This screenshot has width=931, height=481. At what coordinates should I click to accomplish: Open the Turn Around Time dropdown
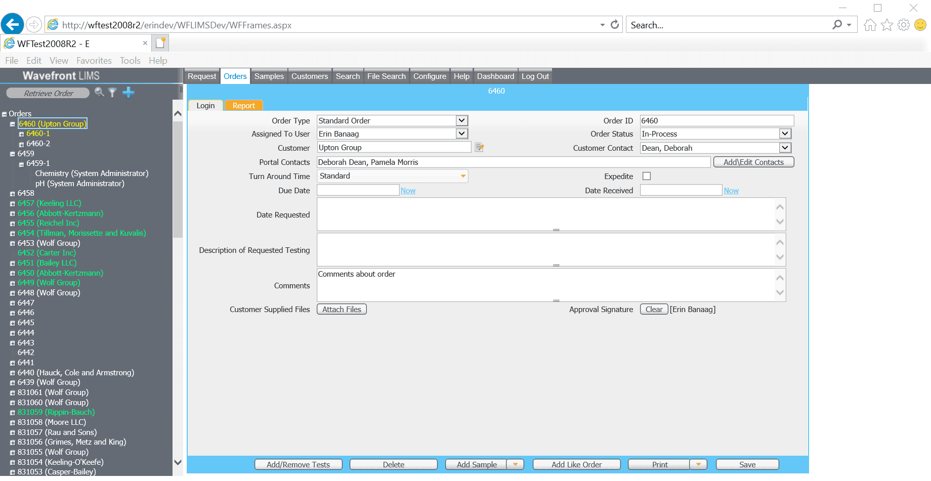462,176
